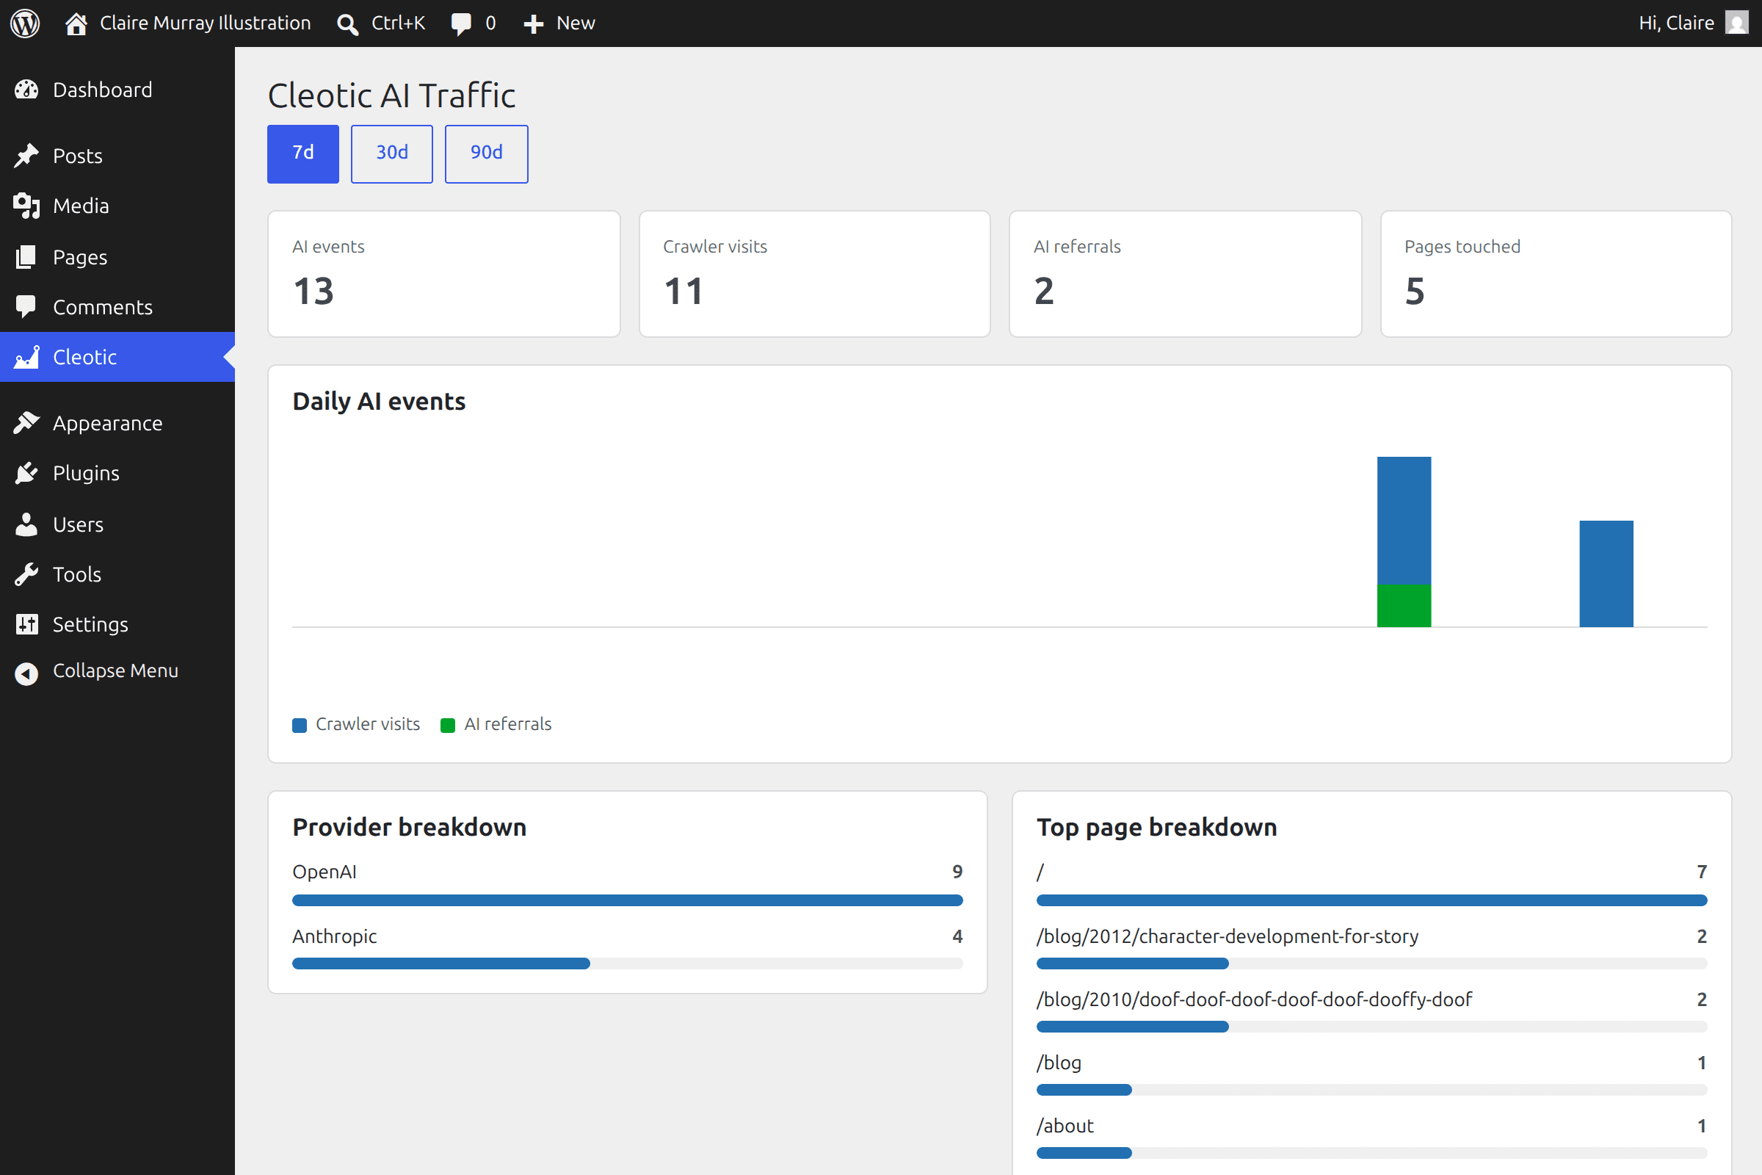Viewport: 1762px width, 1175px height.
Task: Select the 7d time range
Action: point(303,153)
